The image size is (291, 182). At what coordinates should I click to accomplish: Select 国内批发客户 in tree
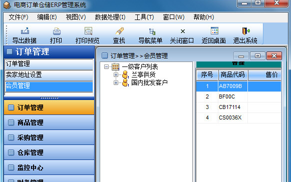tap(149, 82)
